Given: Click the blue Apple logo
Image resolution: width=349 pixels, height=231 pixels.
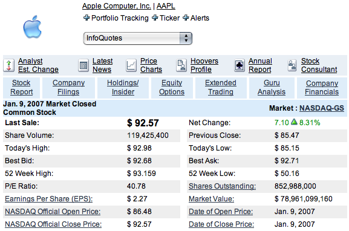Looking at the screenshot, I should [x=33, y=27].
